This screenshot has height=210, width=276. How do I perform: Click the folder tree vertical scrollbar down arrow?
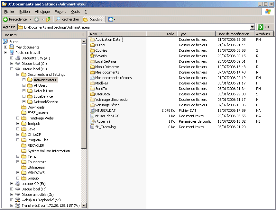coord(84,206)
